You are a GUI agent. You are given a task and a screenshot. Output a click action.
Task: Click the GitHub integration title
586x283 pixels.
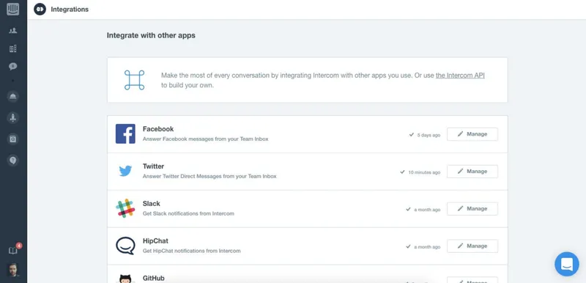pos(153,278)
